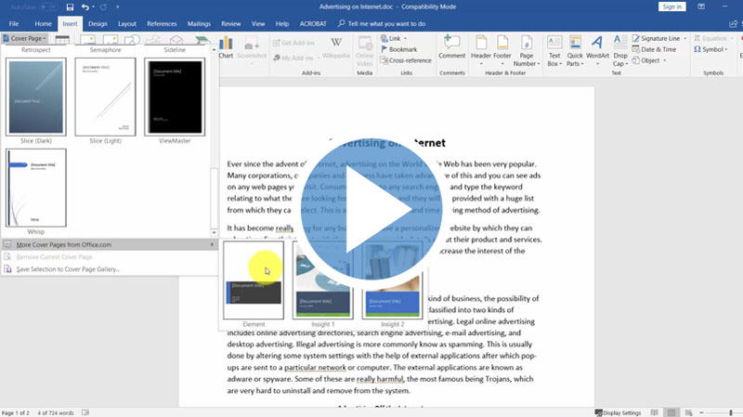Image resolution: width=743 pixels, height=417 pixels.
Task: Click the Chart icon in ribbon
Action: point(226,48)
